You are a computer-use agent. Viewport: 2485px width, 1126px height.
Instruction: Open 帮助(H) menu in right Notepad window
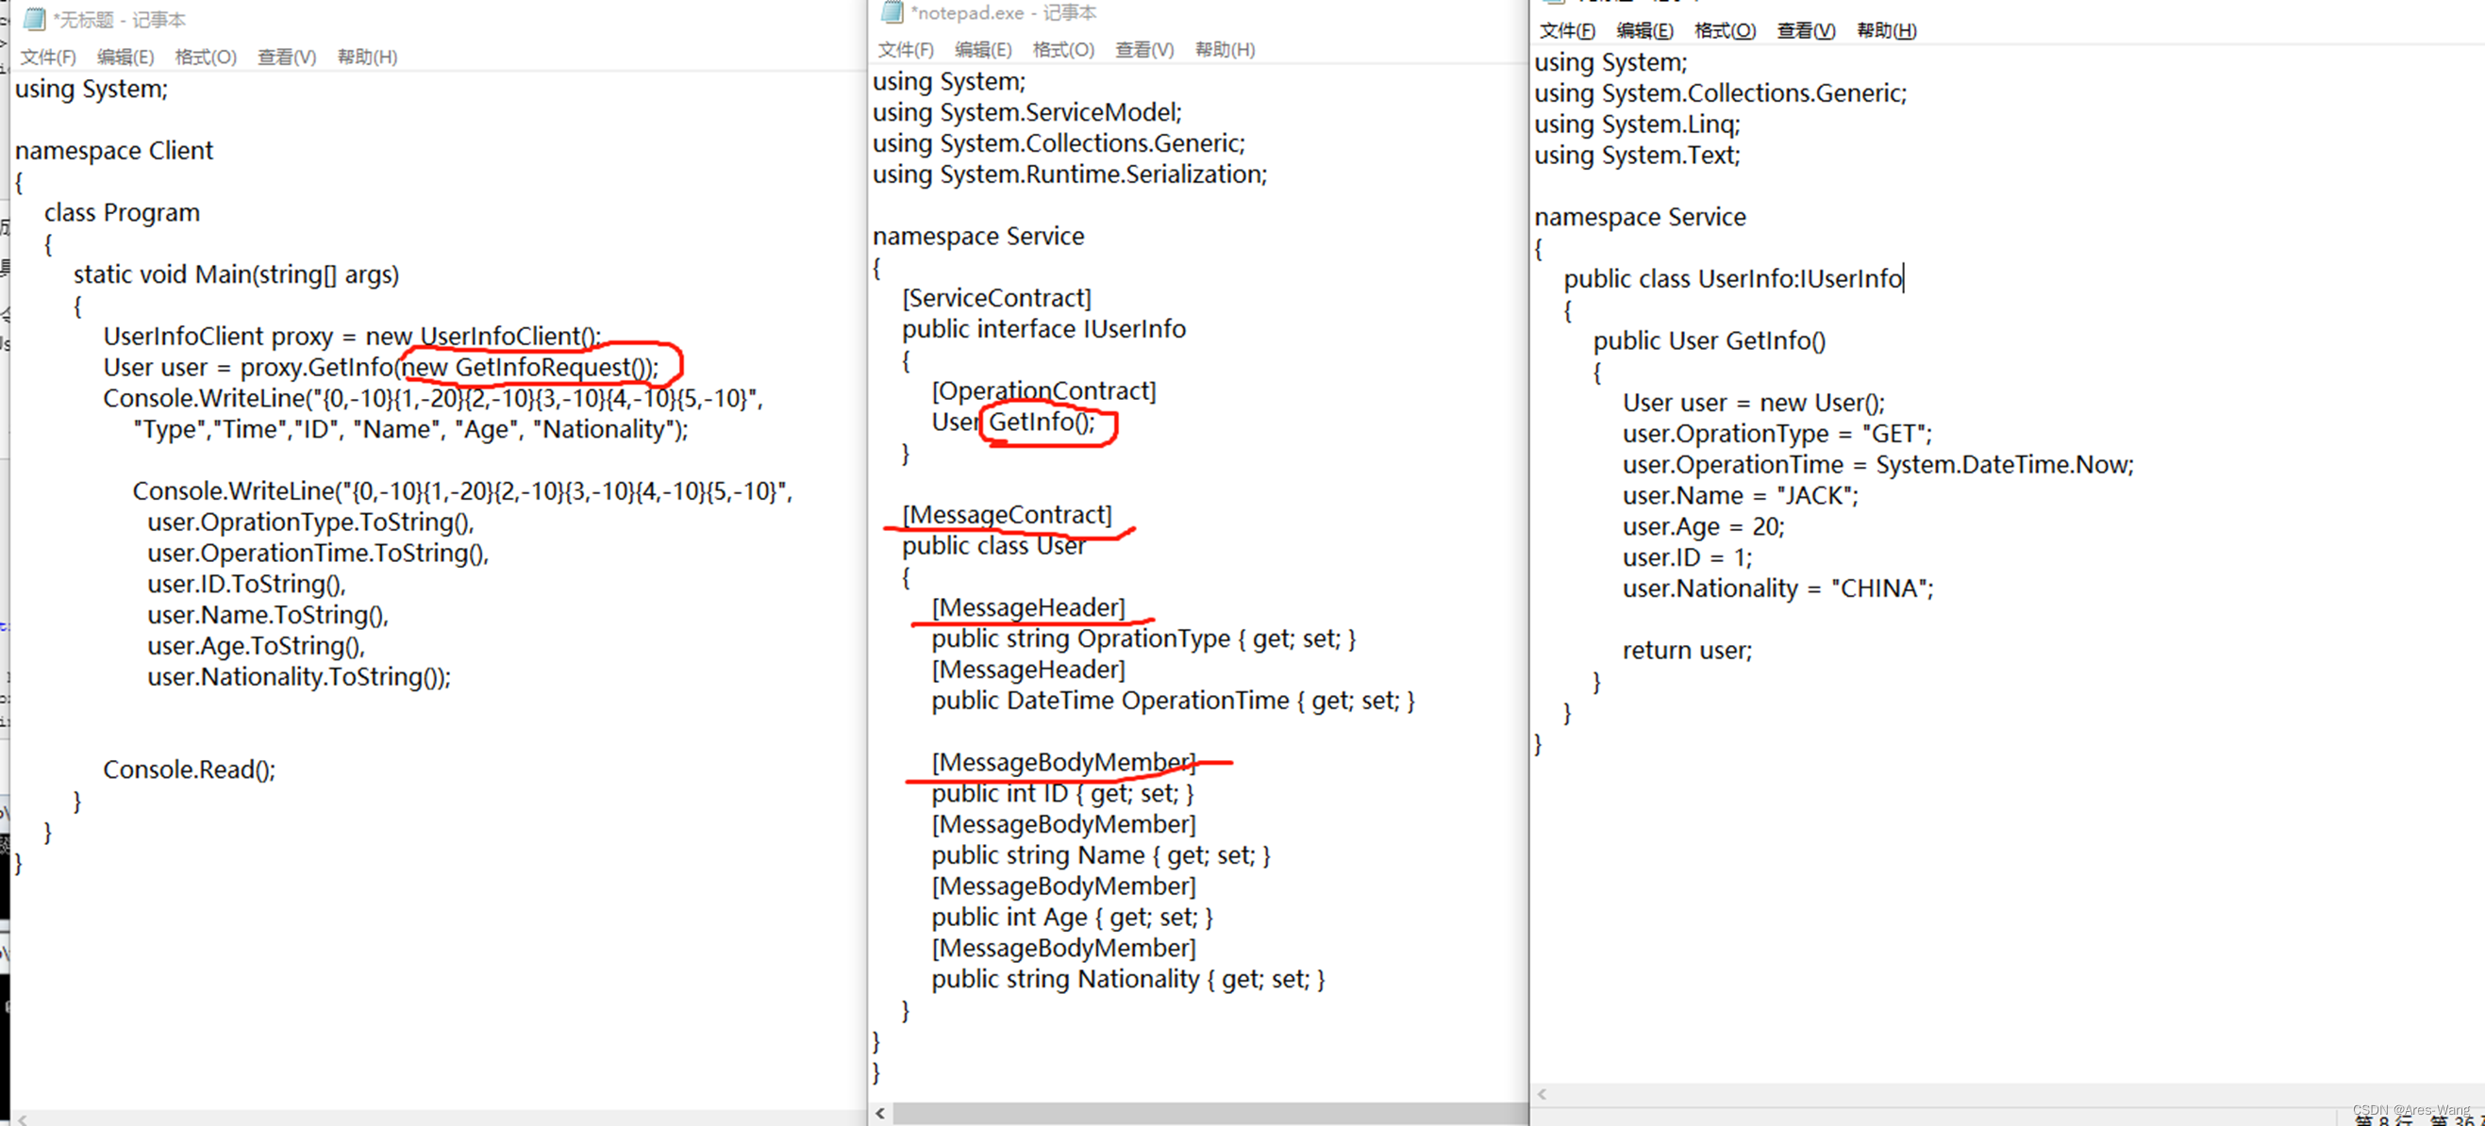click(1886, 31)
